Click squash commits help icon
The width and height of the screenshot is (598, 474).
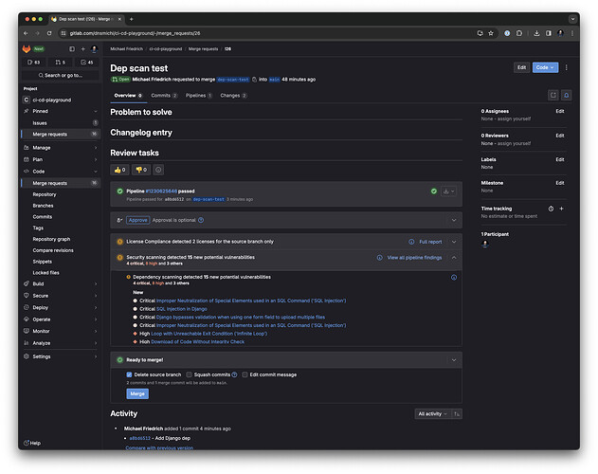pyautogui.click(x=234, y=374)
